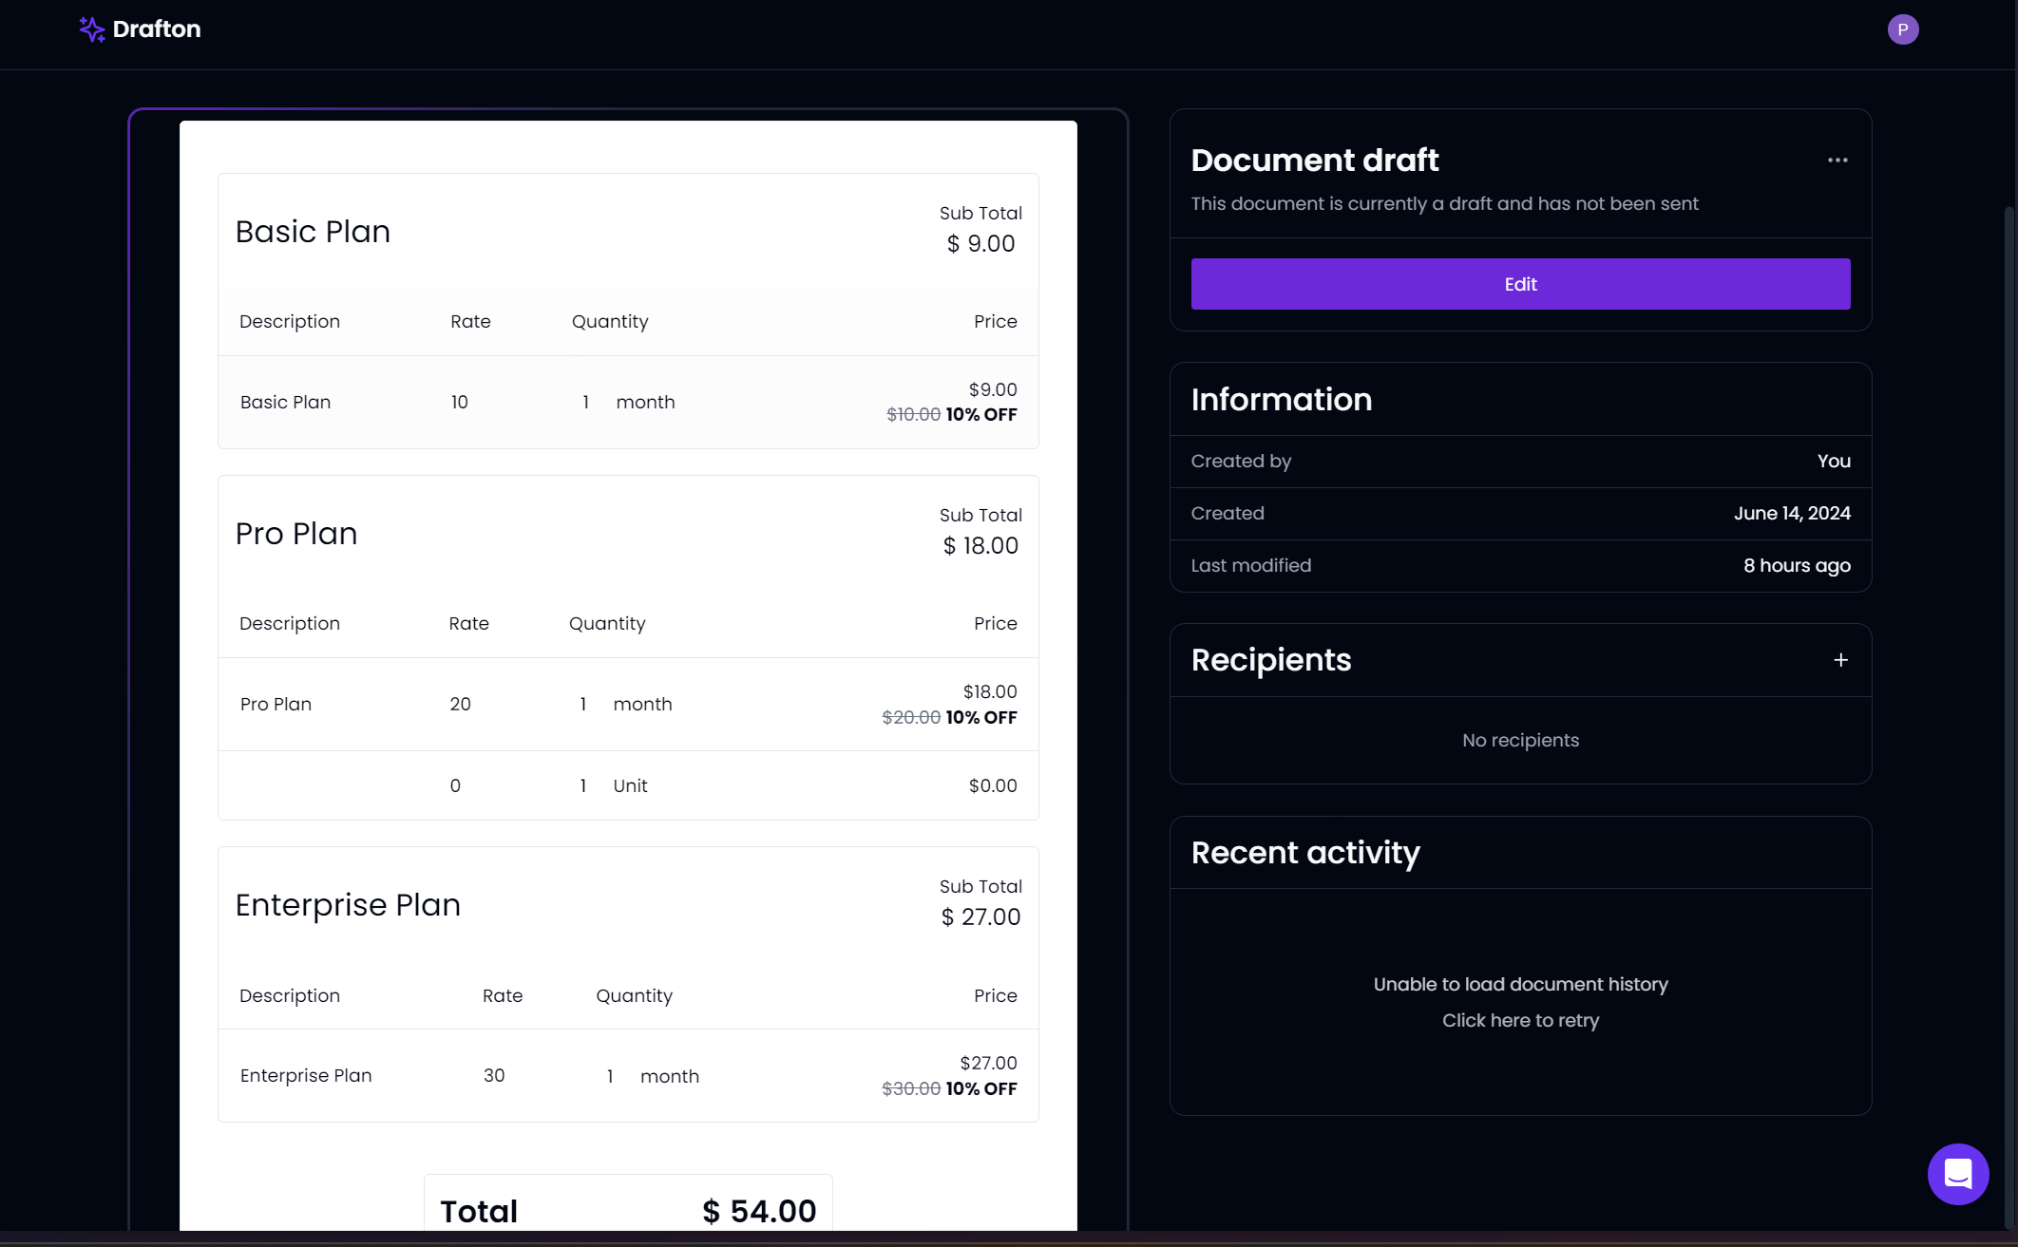
Task: Click the Recipients panel heading
Action: 1270,660
